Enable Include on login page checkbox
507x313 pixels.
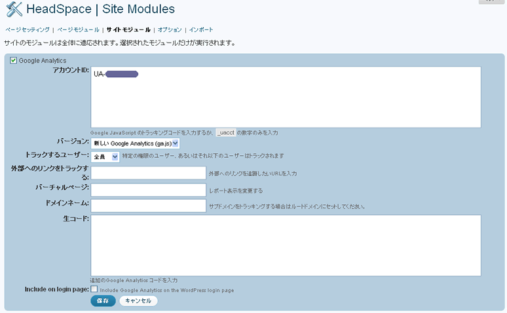point(94,289)
